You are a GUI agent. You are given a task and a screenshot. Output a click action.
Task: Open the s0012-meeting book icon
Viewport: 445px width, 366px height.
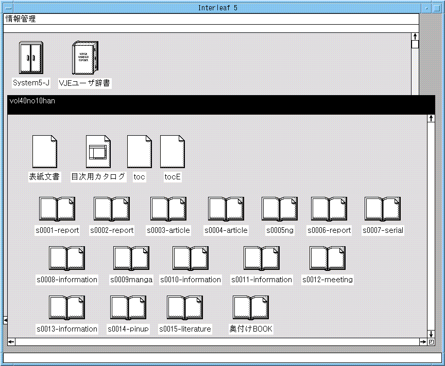pyautogui.click(x=328, y=259)
